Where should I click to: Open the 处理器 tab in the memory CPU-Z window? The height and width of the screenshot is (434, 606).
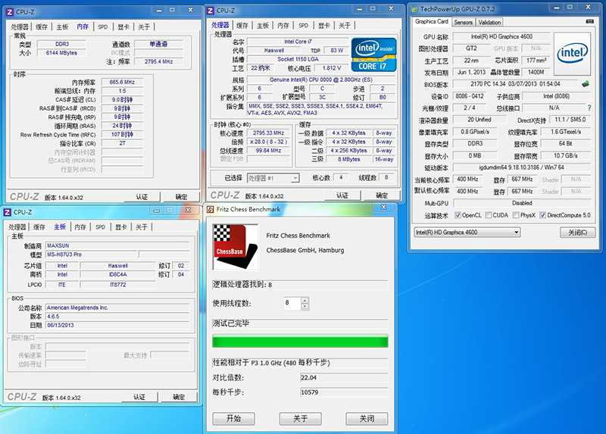(x=20, y=27)
